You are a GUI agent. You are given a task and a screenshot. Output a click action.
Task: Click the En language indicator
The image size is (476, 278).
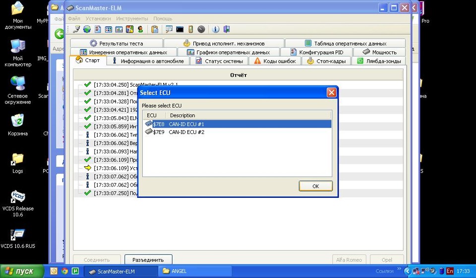click(x=450, y=271)
